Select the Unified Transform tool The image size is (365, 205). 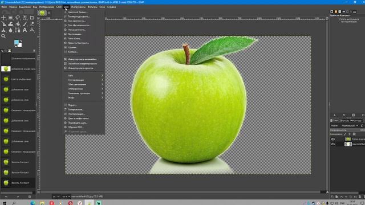(x=3, y=24)
